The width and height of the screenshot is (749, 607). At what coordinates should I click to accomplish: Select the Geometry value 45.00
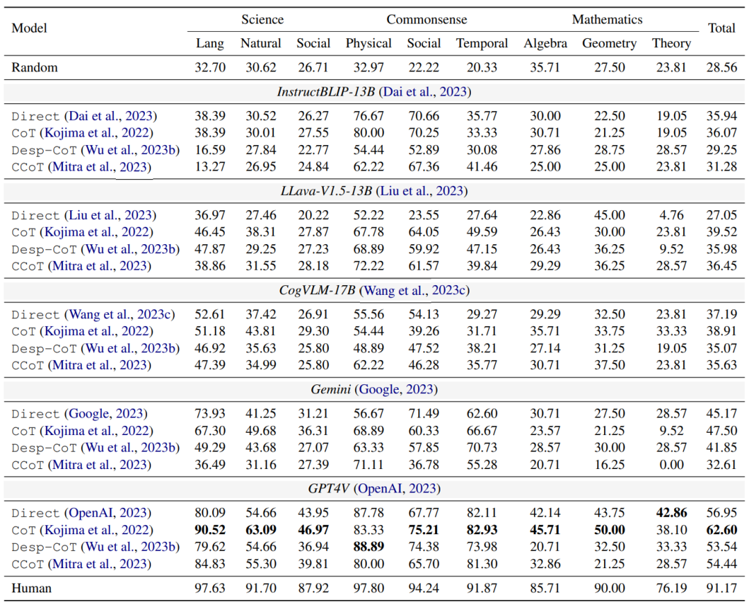point(610,215)
